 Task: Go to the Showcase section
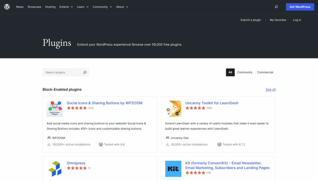[34, 7]
